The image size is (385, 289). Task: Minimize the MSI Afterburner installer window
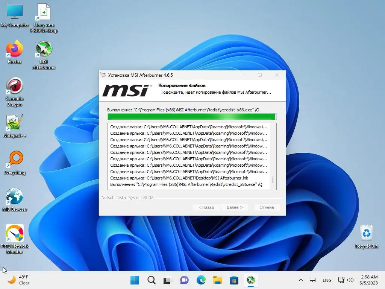(x=243, y=75)
